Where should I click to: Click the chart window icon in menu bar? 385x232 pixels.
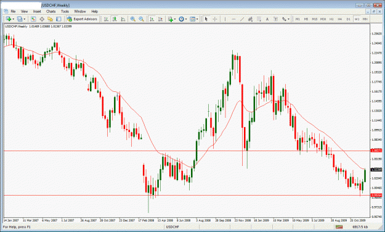pos(6,11)
